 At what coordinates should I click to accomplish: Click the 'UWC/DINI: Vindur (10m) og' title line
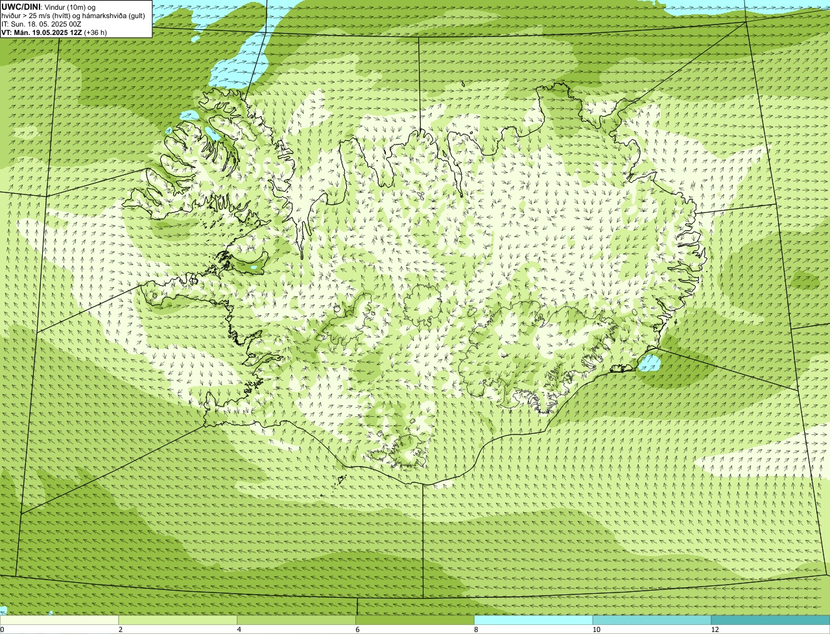49,6
